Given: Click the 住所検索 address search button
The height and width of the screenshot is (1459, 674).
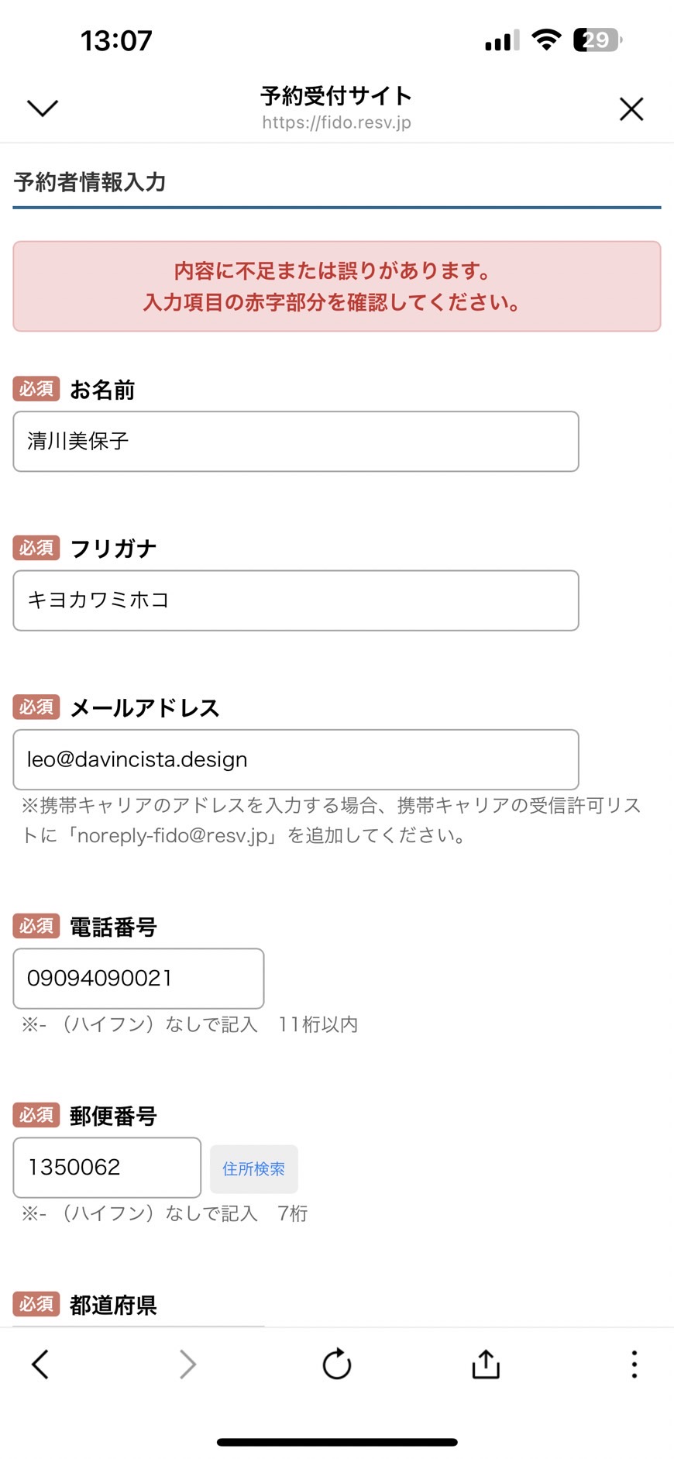Looking at the screenshot, I should tap(254, 1168).
